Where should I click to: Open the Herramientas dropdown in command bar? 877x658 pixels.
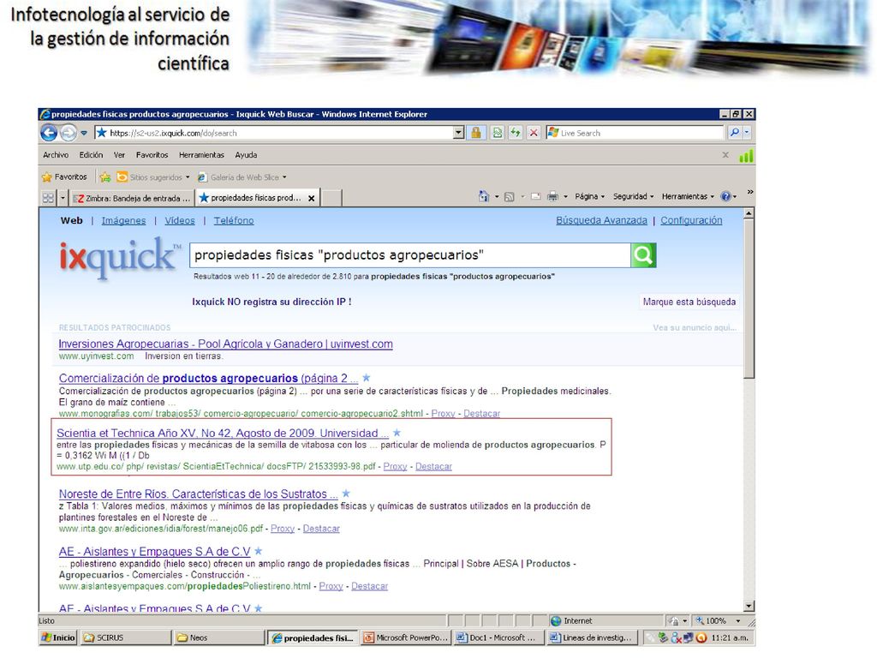click(x=688, y=196)
